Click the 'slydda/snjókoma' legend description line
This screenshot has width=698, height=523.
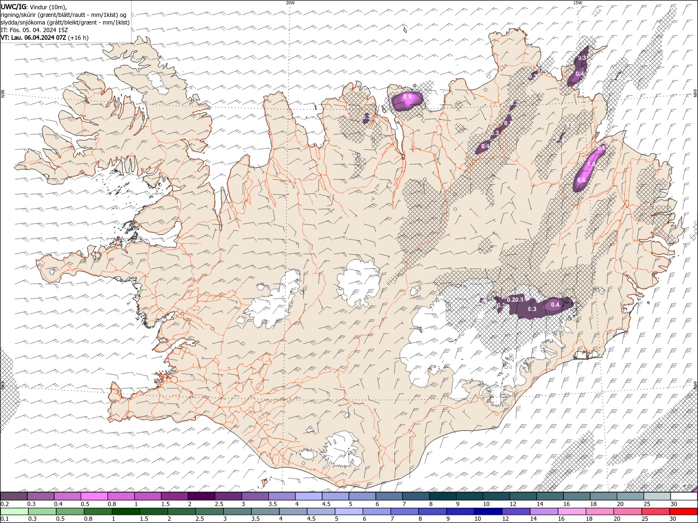click(x=65, y=22)
